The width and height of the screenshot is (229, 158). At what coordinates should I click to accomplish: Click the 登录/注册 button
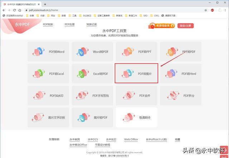pyautogui.click(x=185, y=25)
